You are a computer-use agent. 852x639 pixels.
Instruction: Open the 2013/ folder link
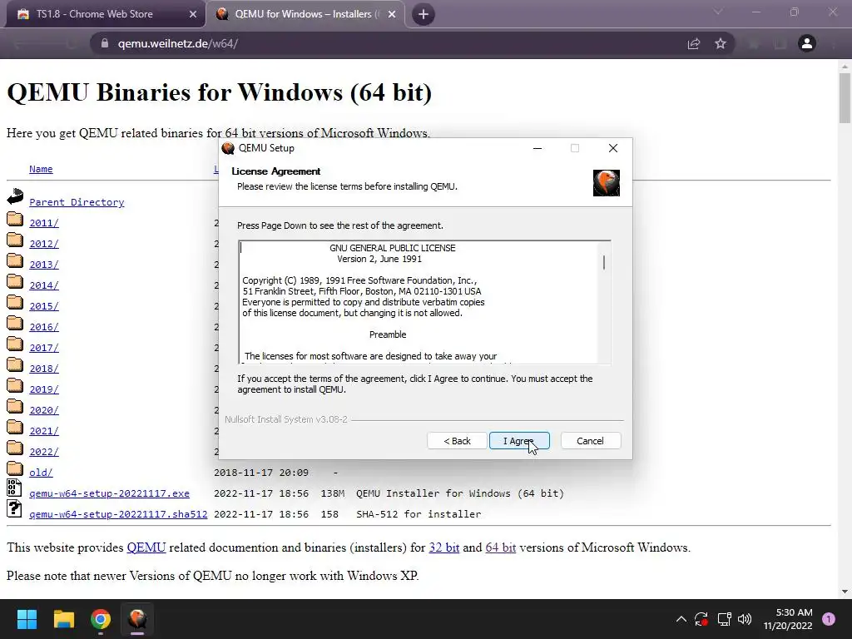(x=44, y=265)
